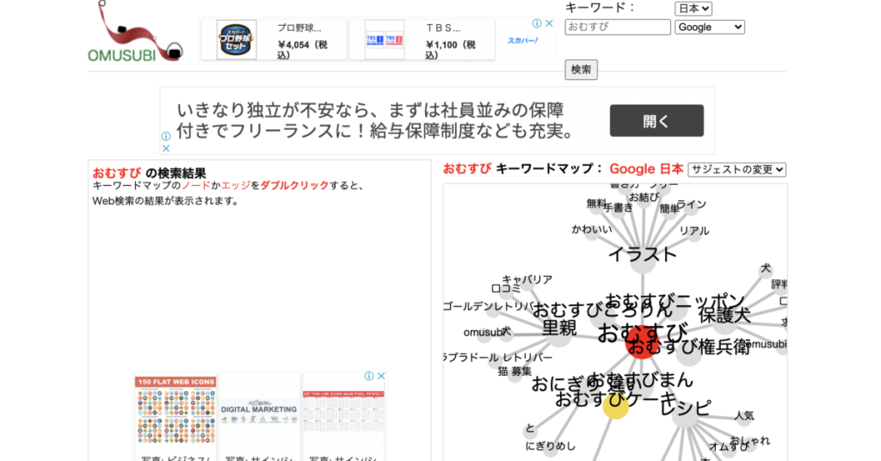Select the 人気 keyword node
Image resolution: width=881 pixels, height=461 pixels.
[744, 416]
